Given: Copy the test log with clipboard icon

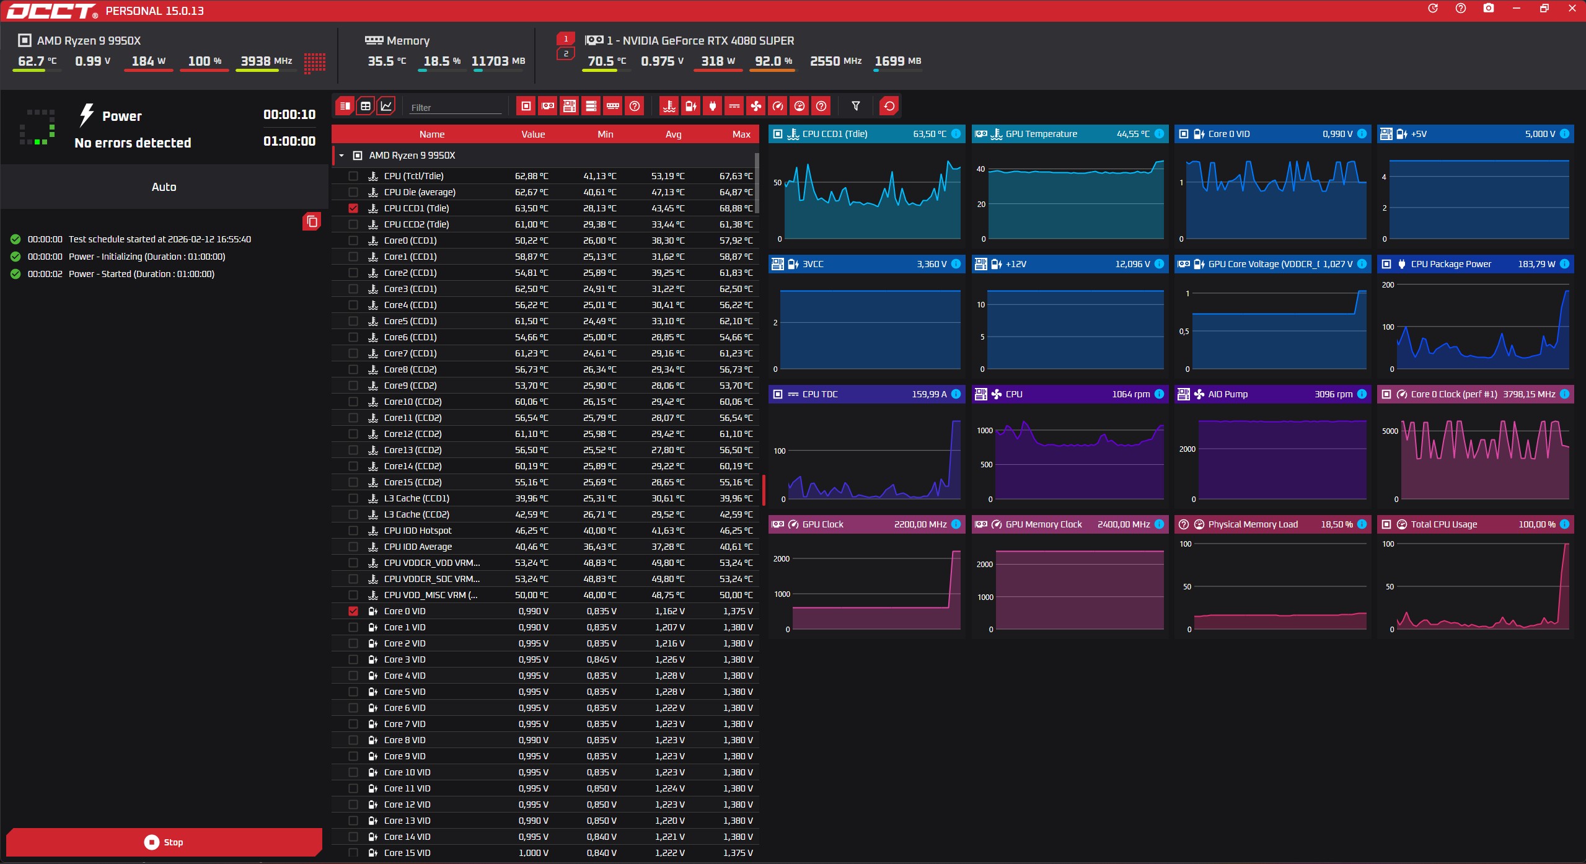Looking at the screenshot, I should click(x=312, y=221).
